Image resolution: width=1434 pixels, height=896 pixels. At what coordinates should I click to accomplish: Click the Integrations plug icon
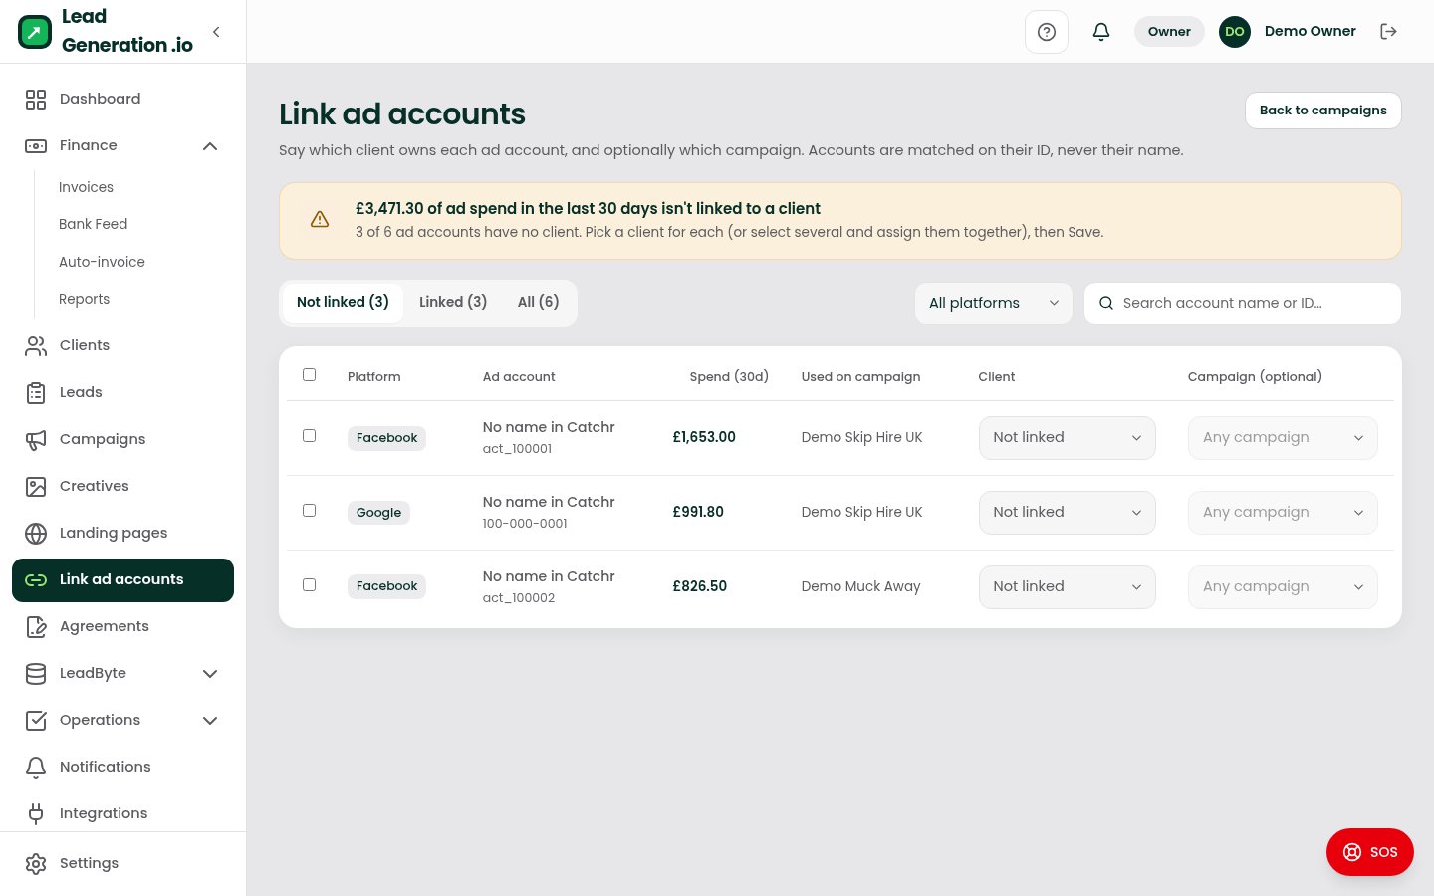[x=36, y=813]
